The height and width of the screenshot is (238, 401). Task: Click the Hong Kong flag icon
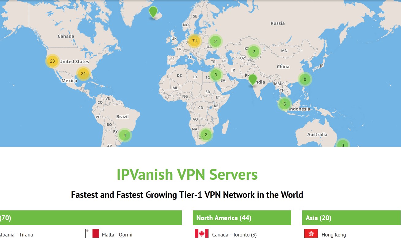311,234
